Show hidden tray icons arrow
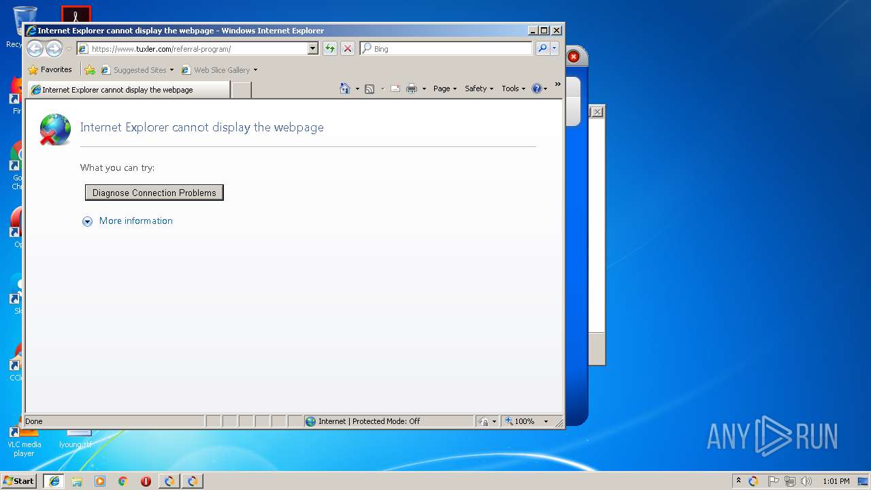The width and height of the screenshot is (871, 490). 738,480
